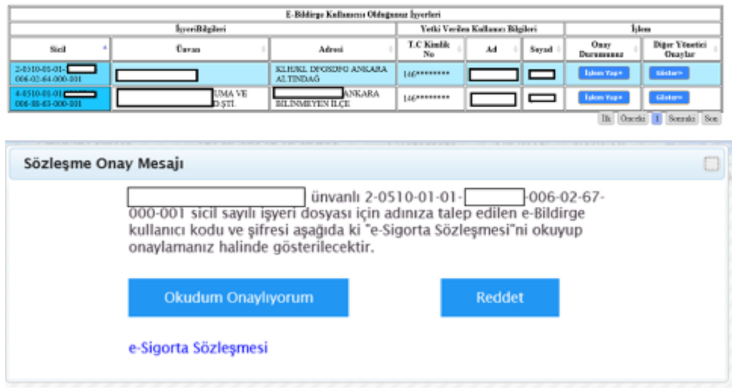
Task: Select sicil cell starting with 2-0510-01-01
Action: pos(59,74)
